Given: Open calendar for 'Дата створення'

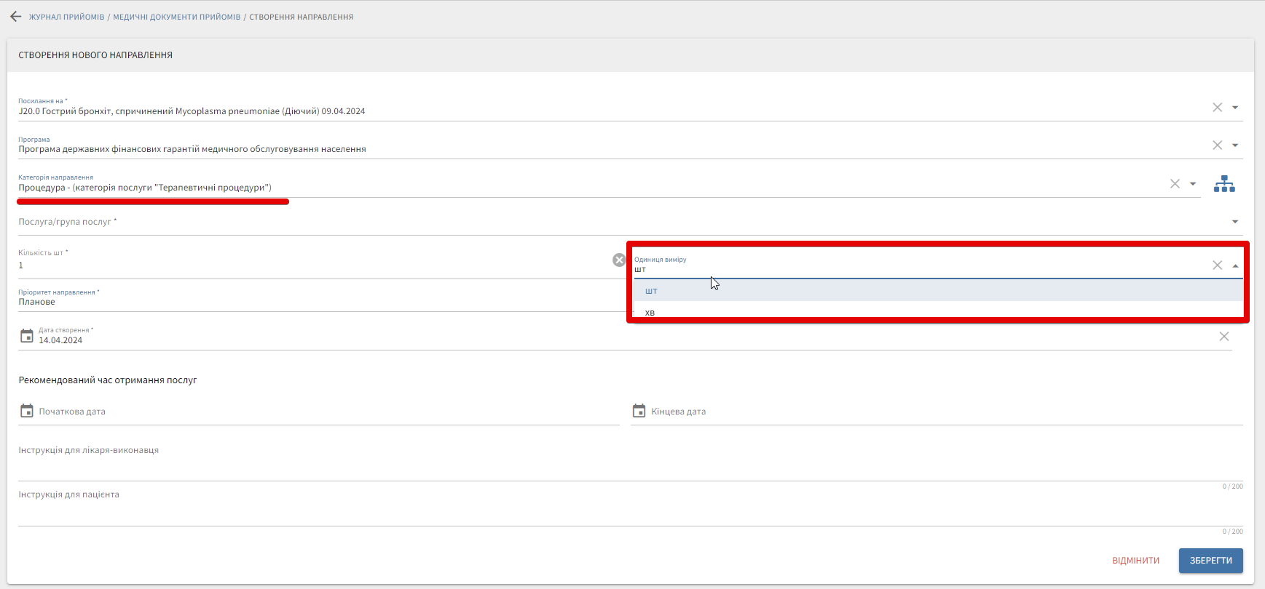Looking at the screenshot, I should point(27,336).
